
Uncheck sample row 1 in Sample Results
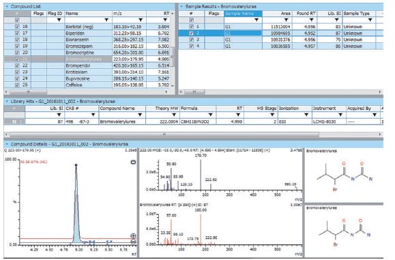click(192, 27)
